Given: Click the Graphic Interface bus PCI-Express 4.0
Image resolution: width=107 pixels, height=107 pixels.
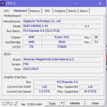Looking at the screenshot, I should pos(67,82).
